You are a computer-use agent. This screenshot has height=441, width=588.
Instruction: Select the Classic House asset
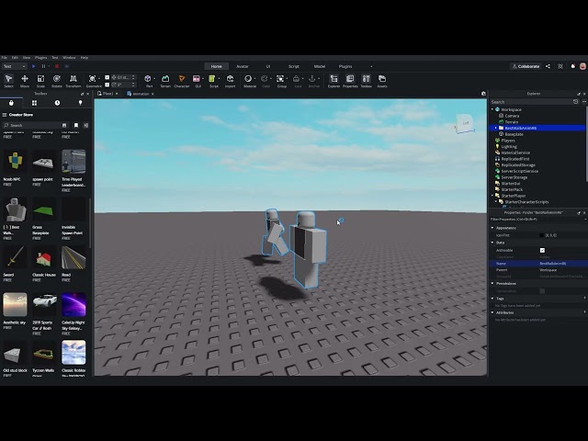coord(44,263)
